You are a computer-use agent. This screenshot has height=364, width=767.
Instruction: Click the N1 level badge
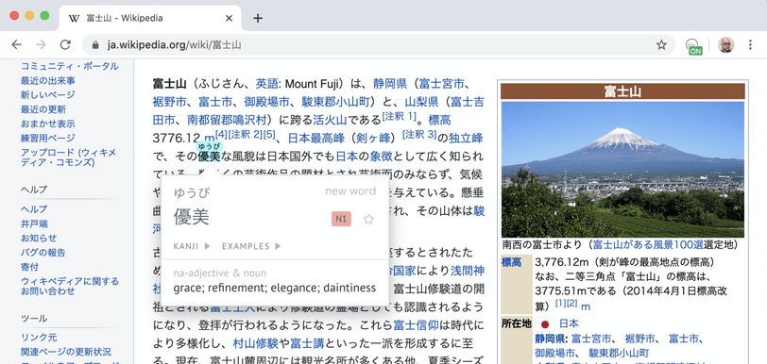[x=341, y=219]
